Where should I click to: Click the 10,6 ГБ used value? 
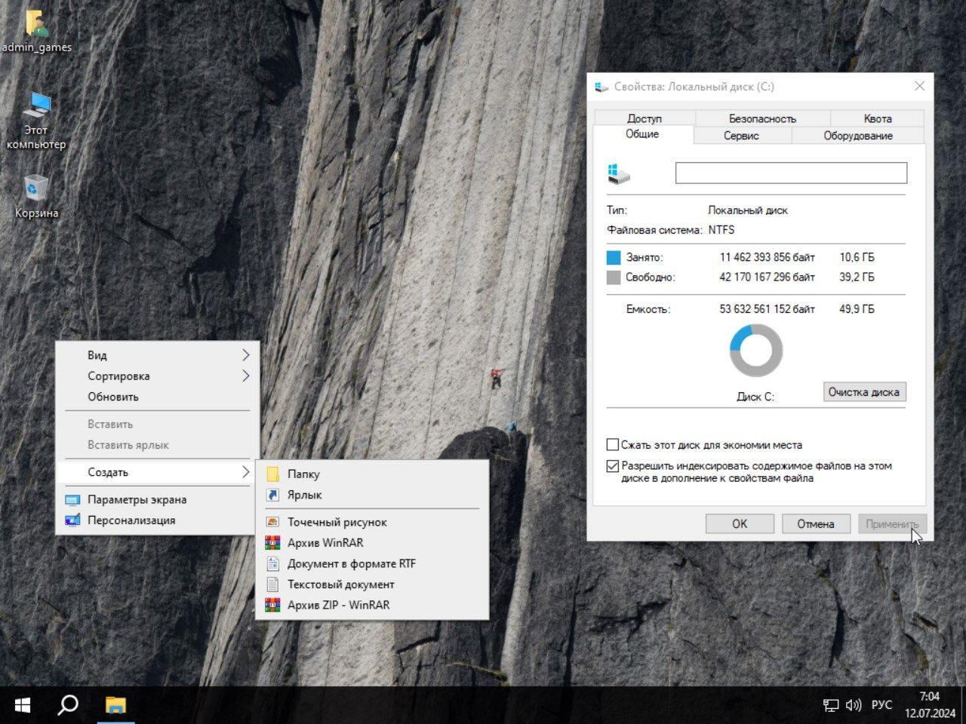[857, 257]
